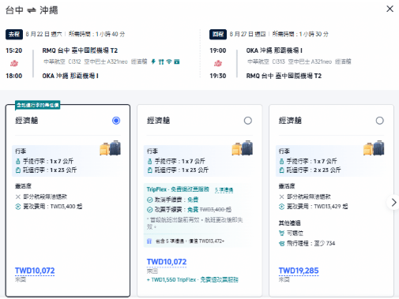The width and height of the screenshot is (399, 299).
Task: Click checked baggage icon beside 2 x 23 公斤
Action: pos(281,170)
